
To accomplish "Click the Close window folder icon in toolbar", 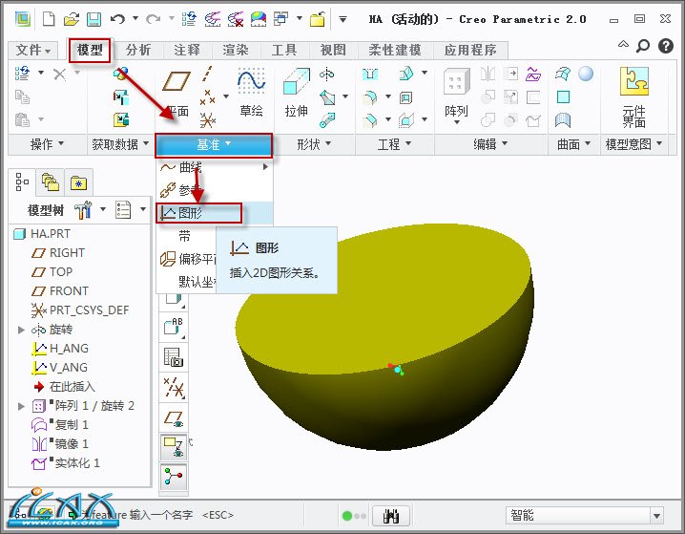I will pyautogui.click(x=318, y=19).
